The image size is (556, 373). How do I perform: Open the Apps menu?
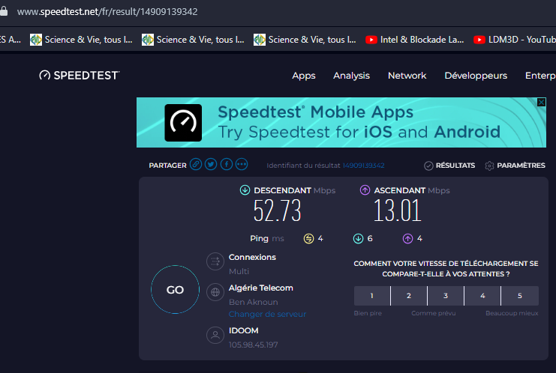pyautogui.click(x=304, y=76)
